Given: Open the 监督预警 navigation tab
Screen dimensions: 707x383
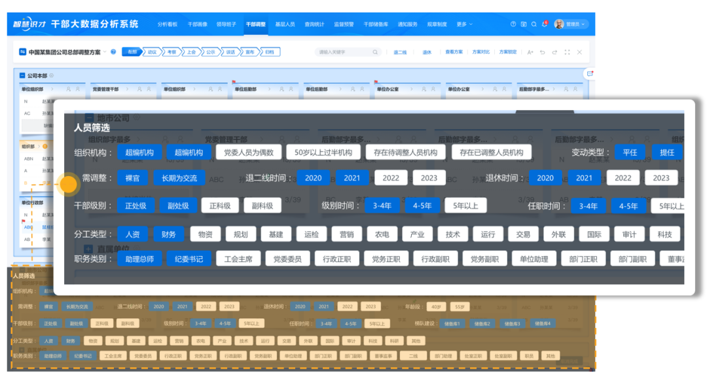Looking at the screenshot, I should point(343,24).
